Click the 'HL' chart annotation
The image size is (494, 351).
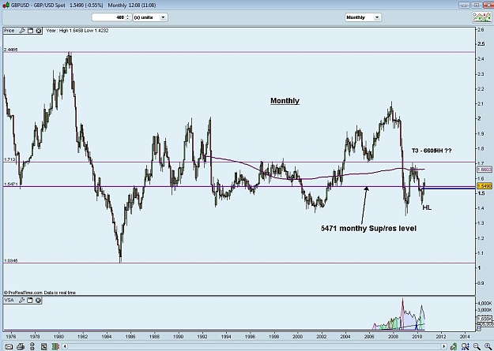click(x=427, y=207)
